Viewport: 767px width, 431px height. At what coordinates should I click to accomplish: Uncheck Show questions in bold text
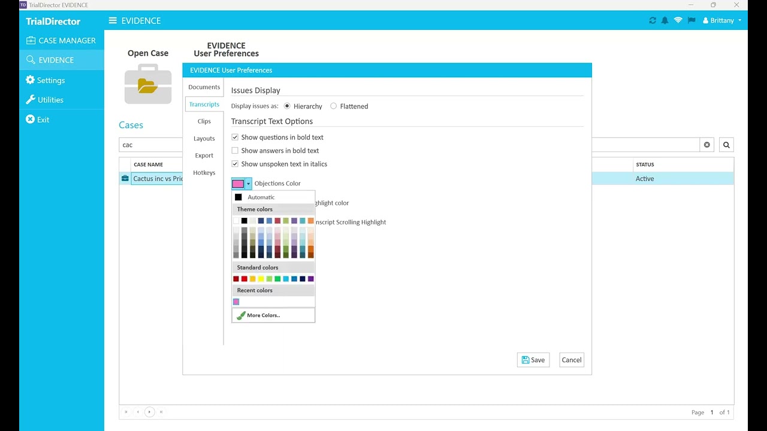click(x=235, y=137)
